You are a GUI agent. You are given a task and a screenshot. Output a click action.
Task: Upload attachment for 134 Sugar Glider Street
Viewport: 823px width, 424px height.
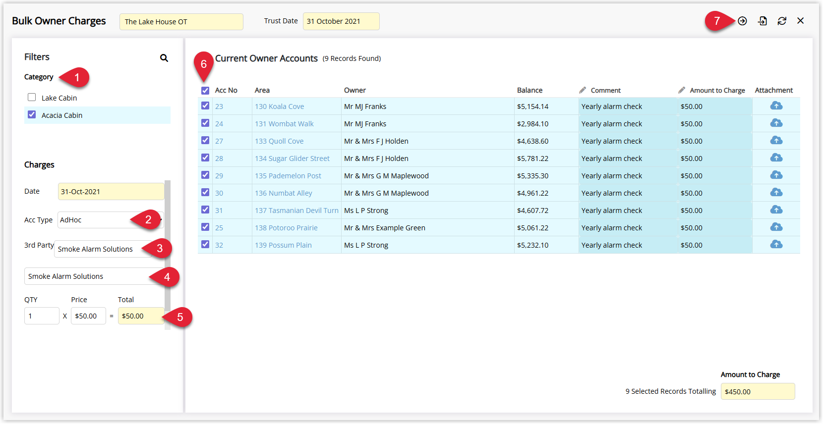click(x=776, y=158)
